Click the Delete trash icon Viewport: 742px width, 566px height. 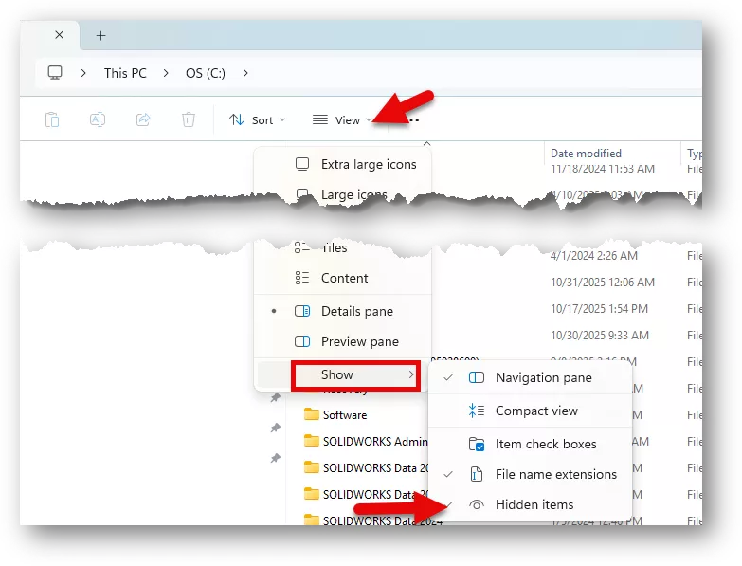coord(189,119)
